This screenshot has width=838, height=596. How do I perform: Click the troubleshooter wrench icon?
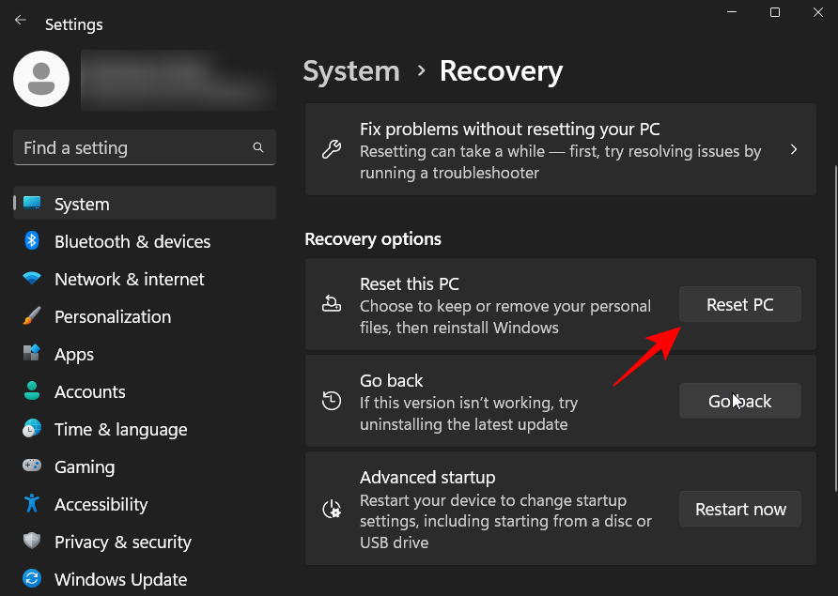tap(331, 150)
